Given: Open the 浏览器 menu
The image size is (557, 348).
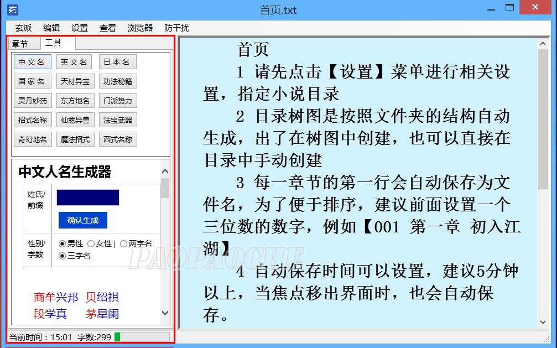Looking at the screenshot, I should click(140, 28).
